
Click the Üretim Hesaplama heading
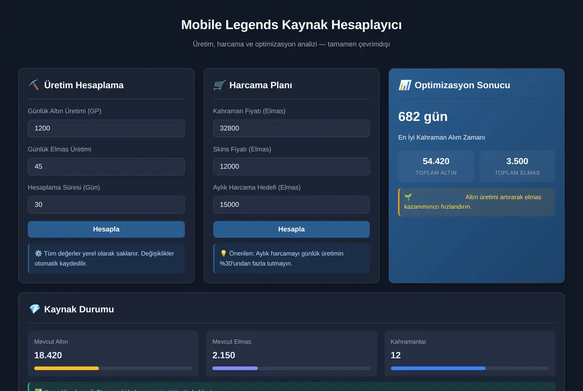click(84, 85)
